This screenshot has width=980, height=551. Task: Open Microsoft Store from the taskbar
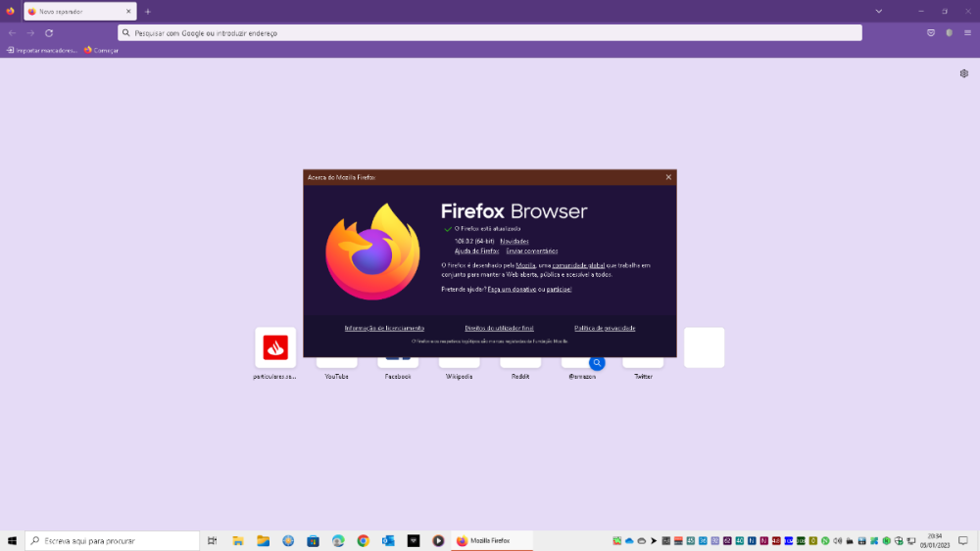coord(314,540)
